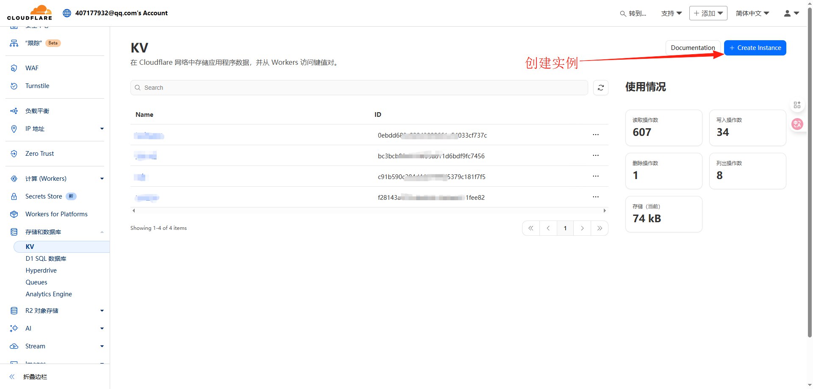Select D1 SQL 数据库 in the sidebar

coord(46,258)
